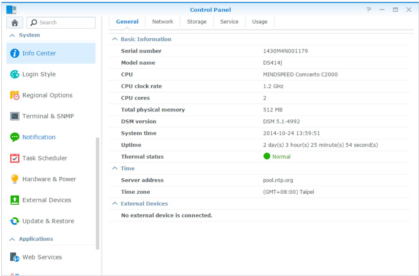Click the Terminal & SNMP console icon
Image resolution: width=419 pixels, height=276 pixels.
[14, 116]
